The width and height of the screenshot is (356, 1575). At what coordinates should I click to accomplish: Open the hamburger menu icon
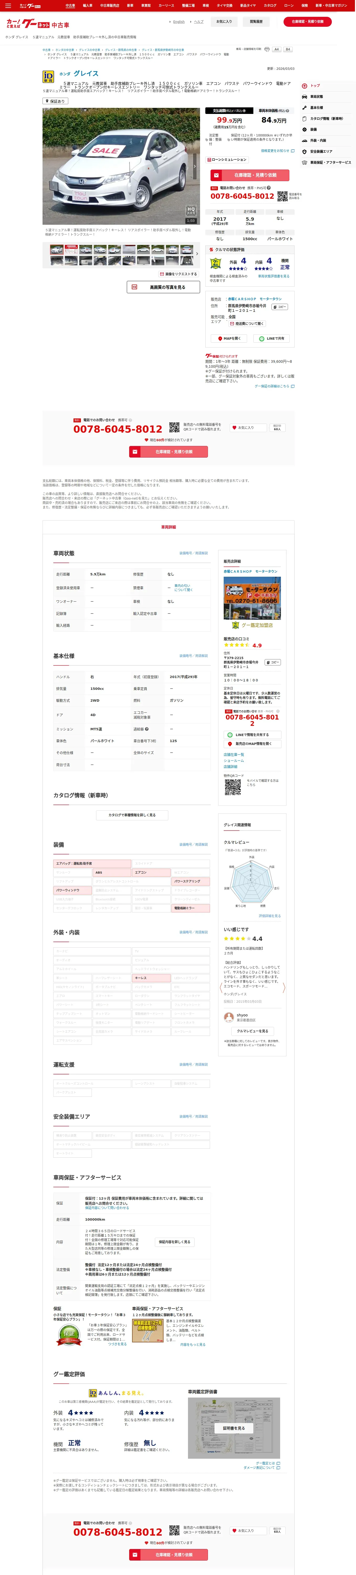[x=8, y=6]
